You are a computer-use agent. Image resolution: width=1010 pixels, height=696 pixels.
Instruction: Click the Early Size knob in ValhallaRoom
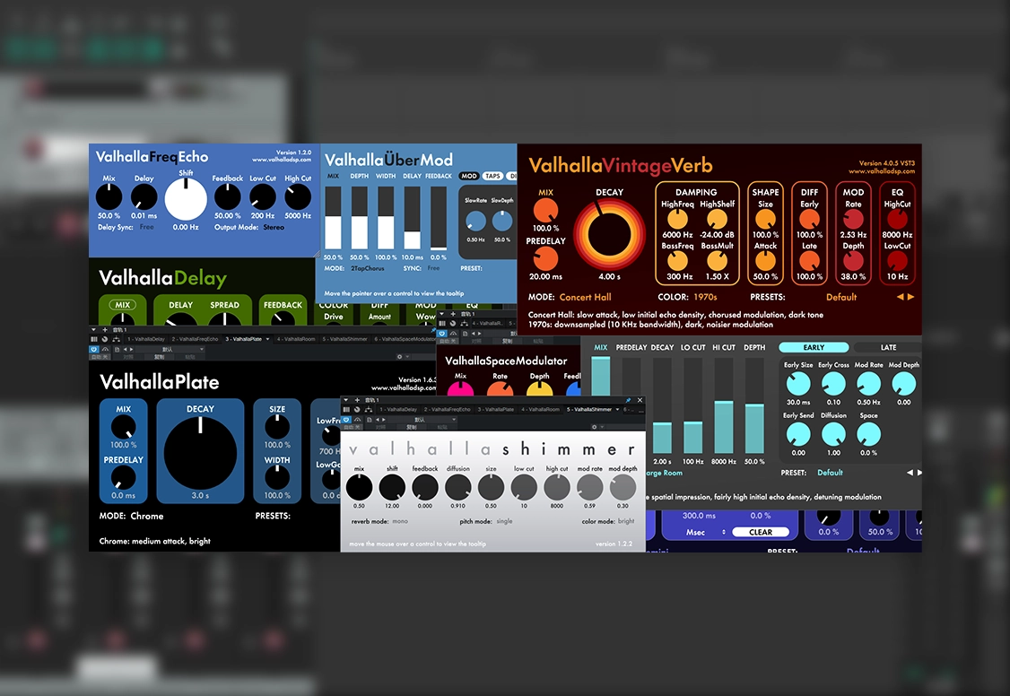pos(797,384)
